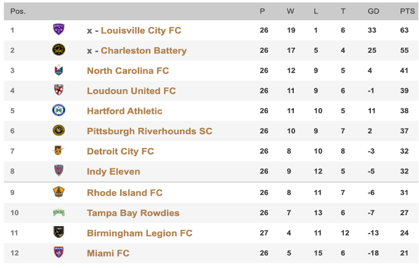419x268 pixels.
Task: Click the Charleston Battery team logo
Action: tap(59, 50)
